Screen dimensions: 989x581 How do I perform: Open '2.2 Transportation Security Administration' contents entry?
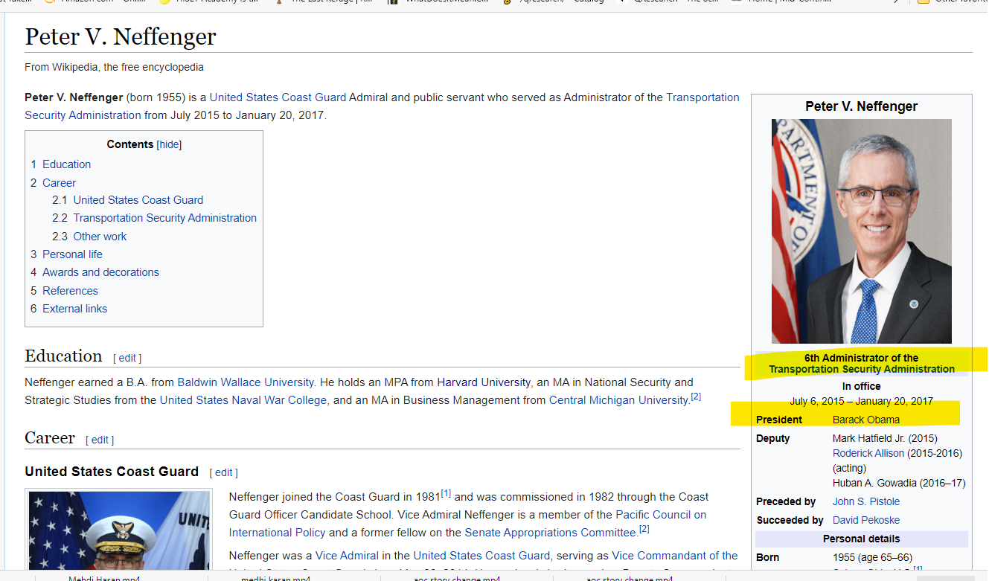click(154, 218)
